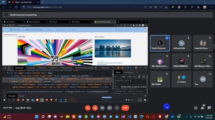
Task: Select the Md. Moshreful participant tile
Action: tap(160, 61)
